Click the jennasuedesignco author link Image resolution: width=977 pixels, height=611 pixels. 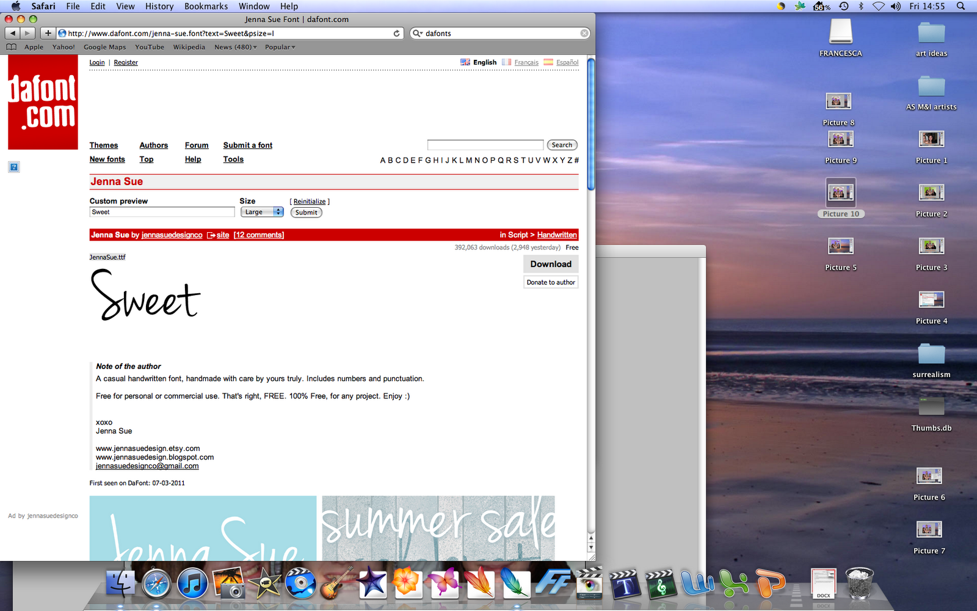(172, 235)
